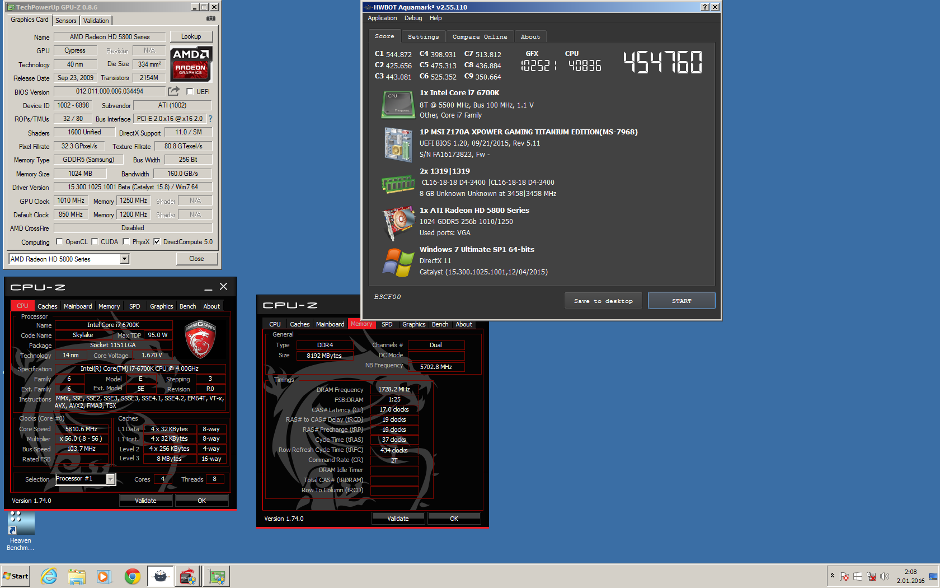940x588 pixels.
Task: Click the GPU Clock 1010 MHz value
Action: coord(71,200)
